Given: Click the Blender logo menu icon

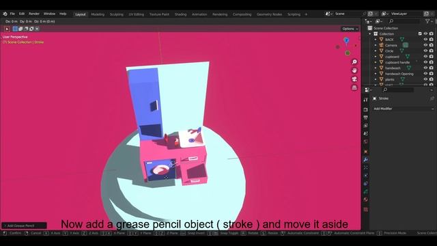Looking at the screenshot, I should [x=5, y=14].
